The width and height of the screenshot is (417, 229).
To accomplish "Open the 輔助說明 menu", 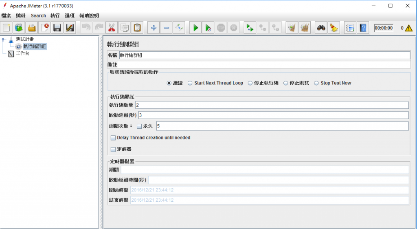I will coord(89,15).
